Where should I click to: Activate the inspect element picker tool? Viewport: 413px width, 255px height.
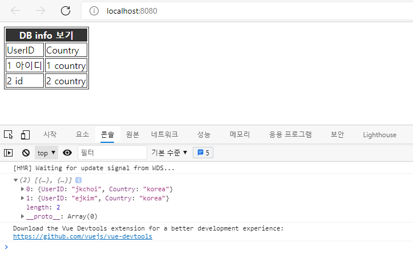[x=9, y=134]
